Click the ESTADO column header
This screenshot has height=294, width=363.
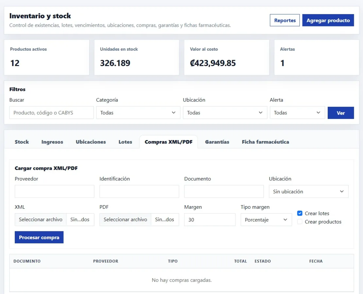point(263,261)
